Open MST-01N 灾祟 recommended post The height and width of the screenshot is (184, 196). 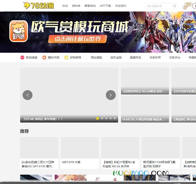point(71,162)
